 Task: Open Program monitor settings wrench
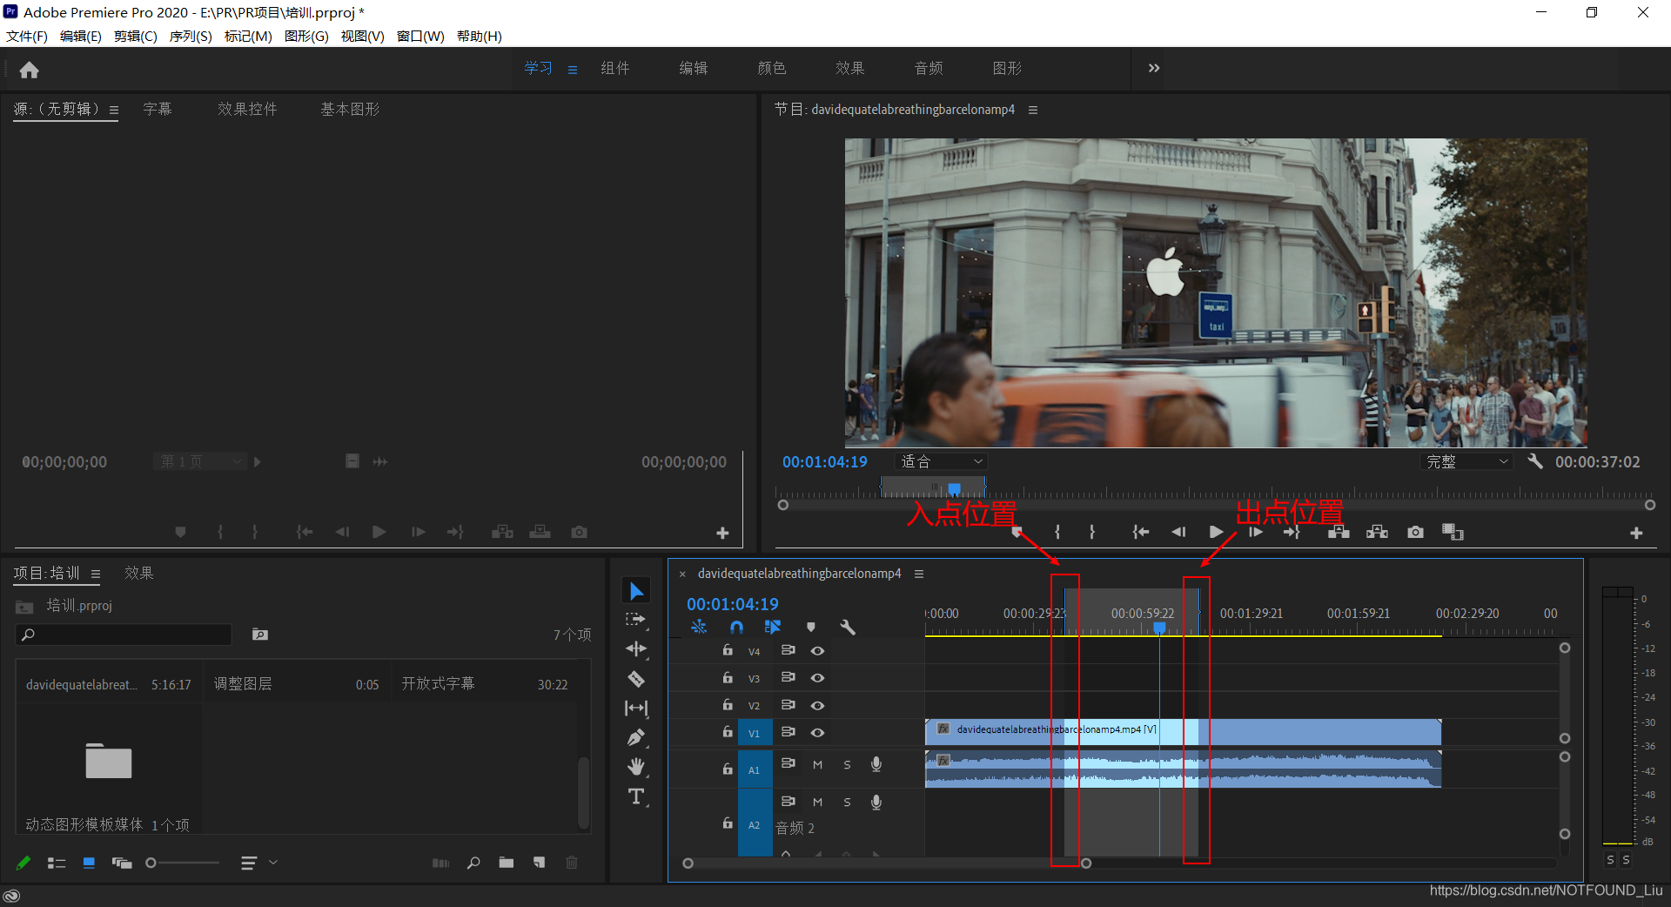pos(1535,461)
